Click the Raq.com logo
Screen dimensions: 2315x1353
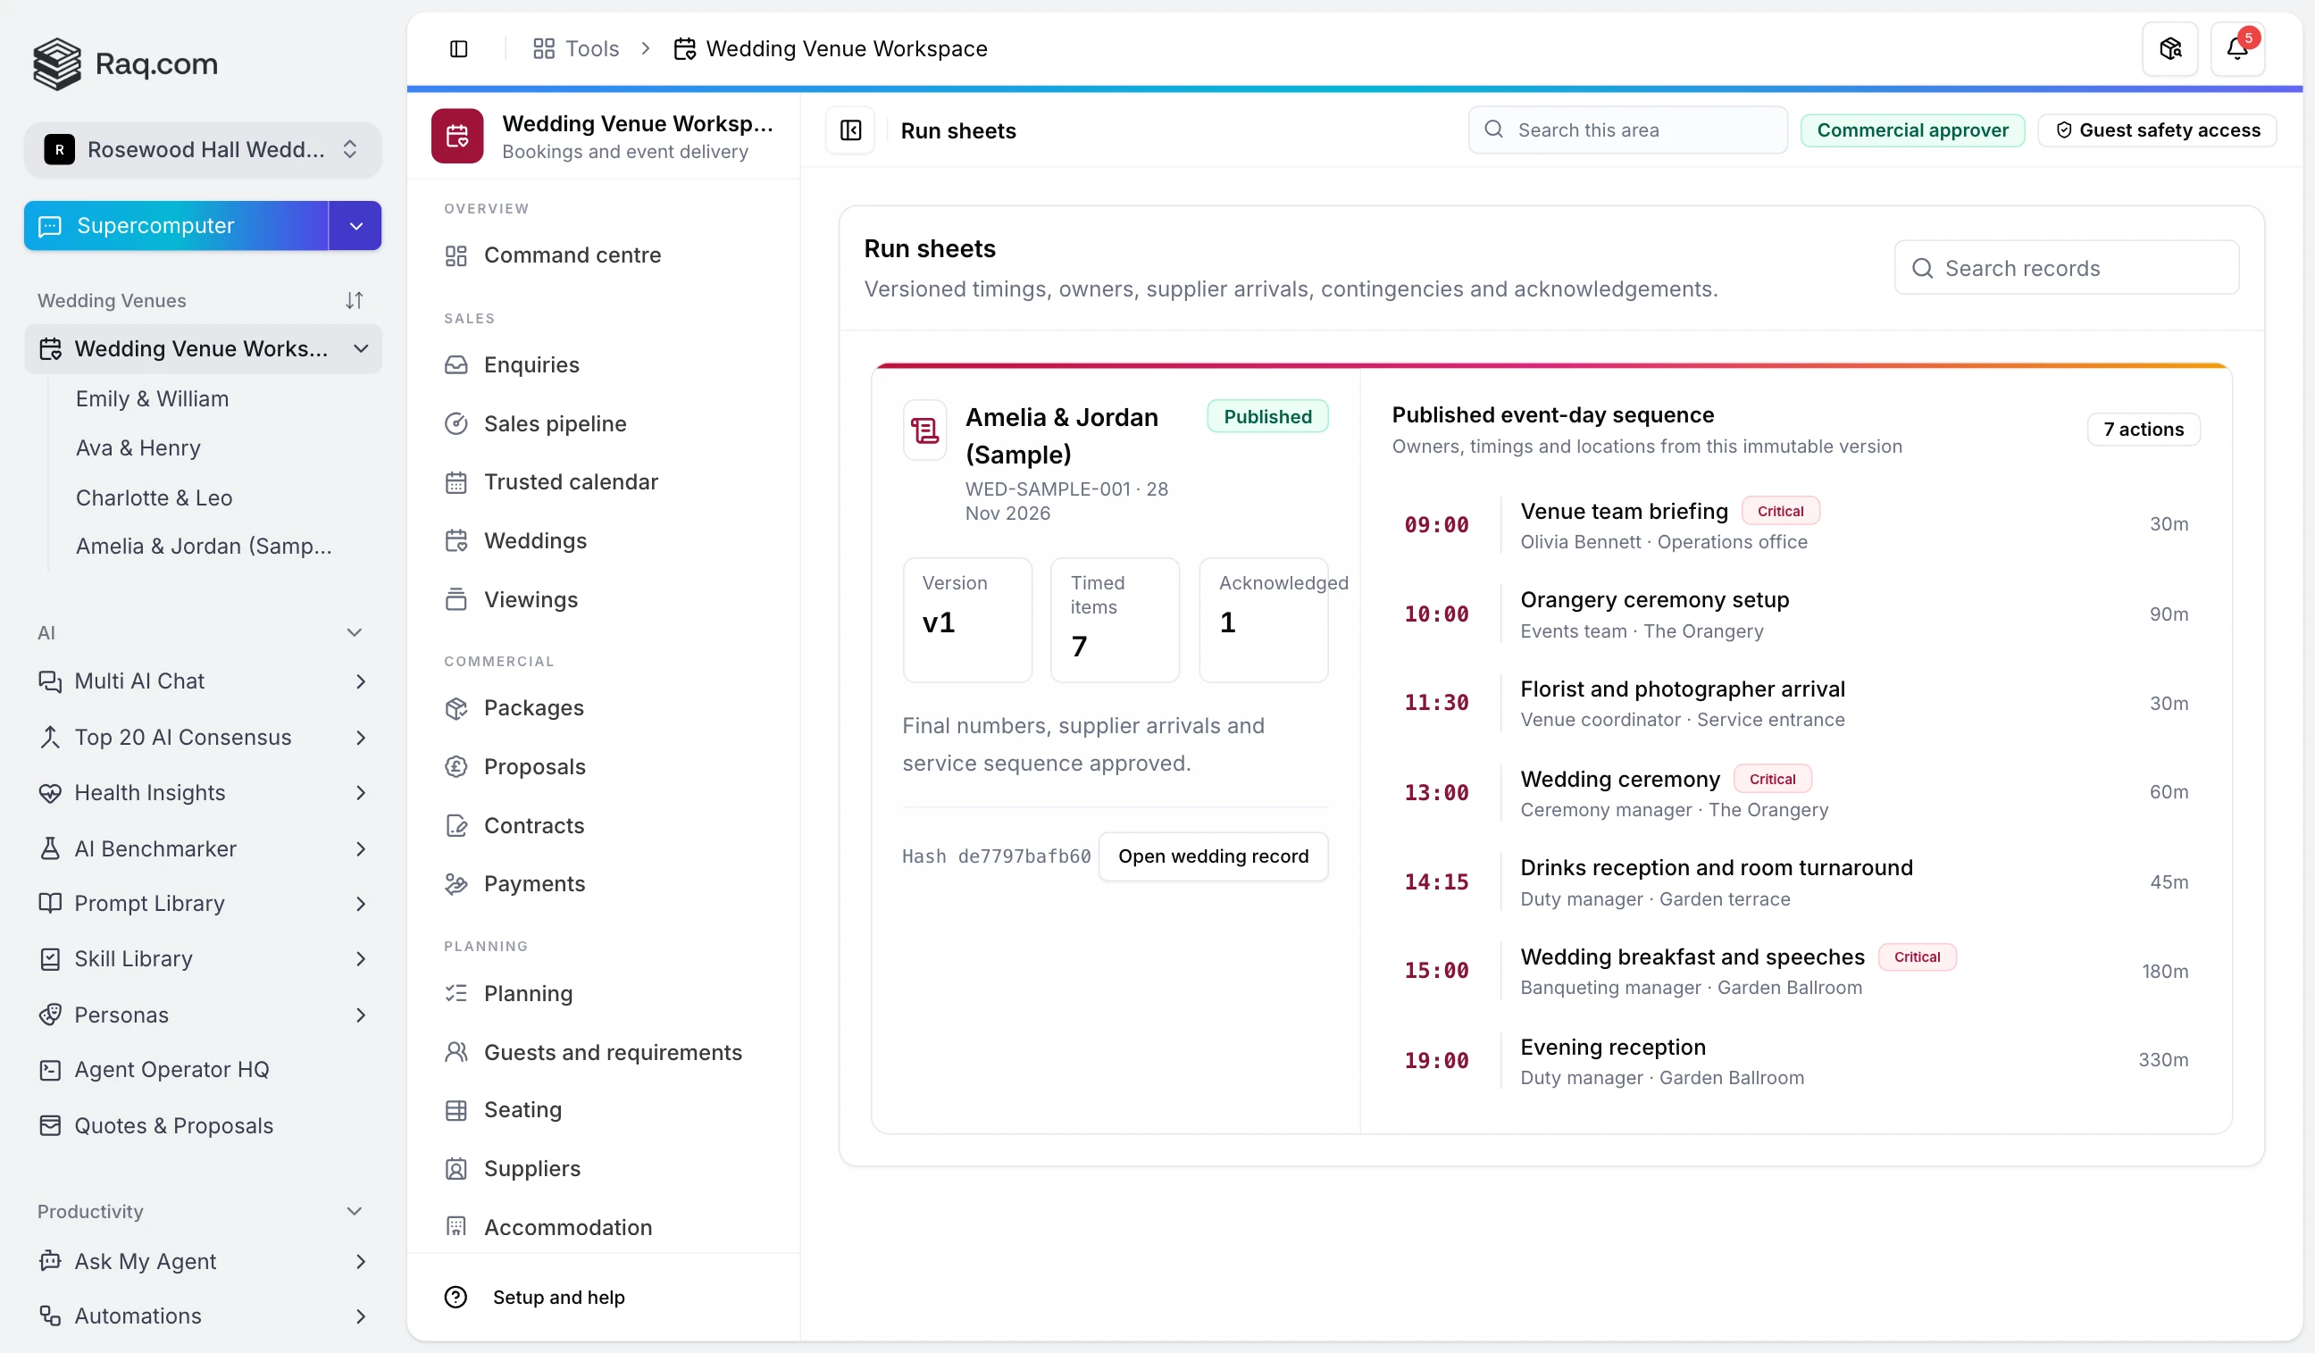click(126, 63)
